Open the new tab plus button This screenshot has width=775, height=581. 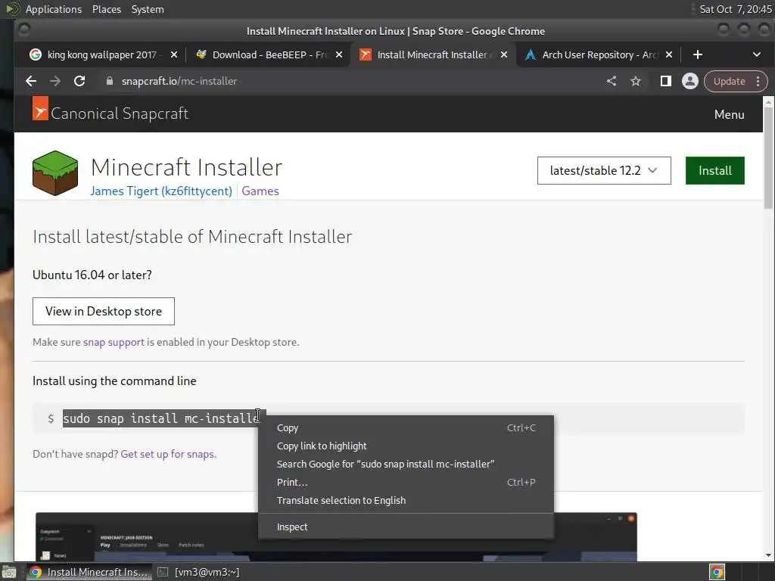tap(697, 54)
